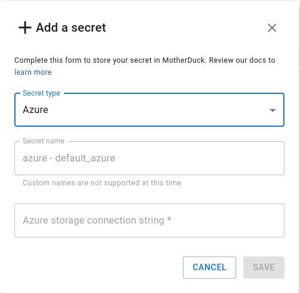Cancel adding the secret

209,267
